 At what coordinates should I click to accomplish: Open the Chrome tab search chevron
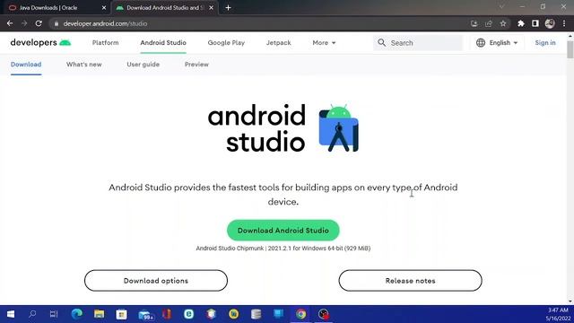coord(501,7)
